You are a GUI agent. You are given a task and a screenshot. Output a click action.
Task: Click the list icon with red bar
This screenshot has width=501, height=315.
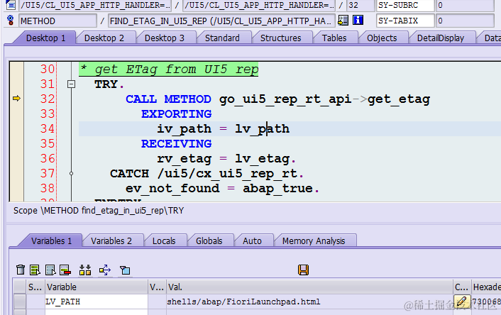coord(65,270)
